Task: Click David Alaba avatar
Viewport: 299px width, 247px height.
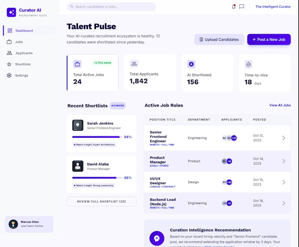Action: pyautogui.click(x=78, y=166)
